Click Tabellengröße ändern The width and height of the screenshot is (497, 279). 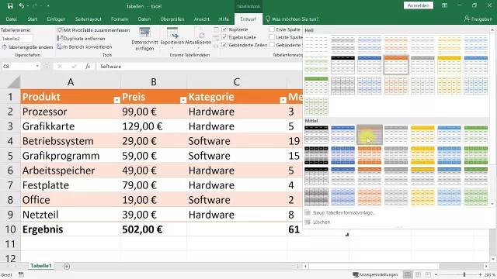[x=28, y=47]
